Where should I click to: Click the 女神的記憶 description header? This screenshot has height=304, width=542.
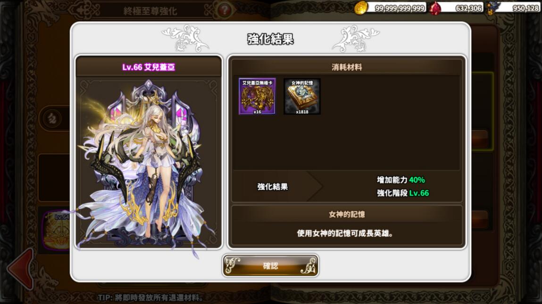pos(347,215)
